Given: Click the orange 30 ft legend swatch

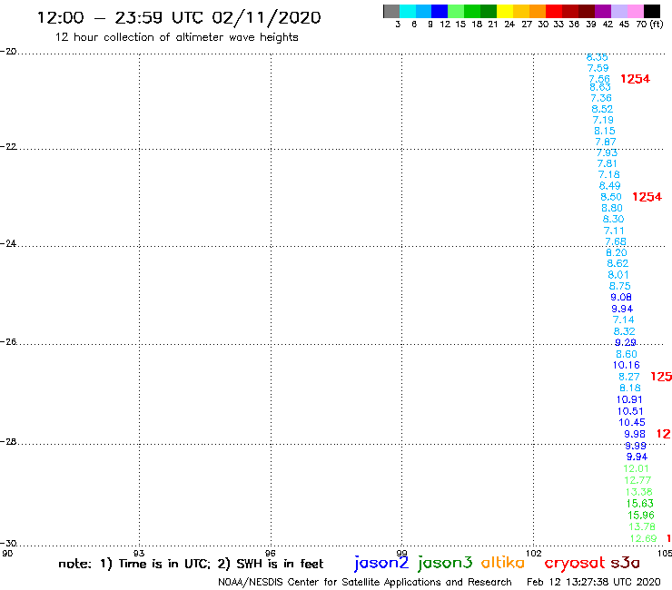Looking at the screenshot, I should point(538,11).
